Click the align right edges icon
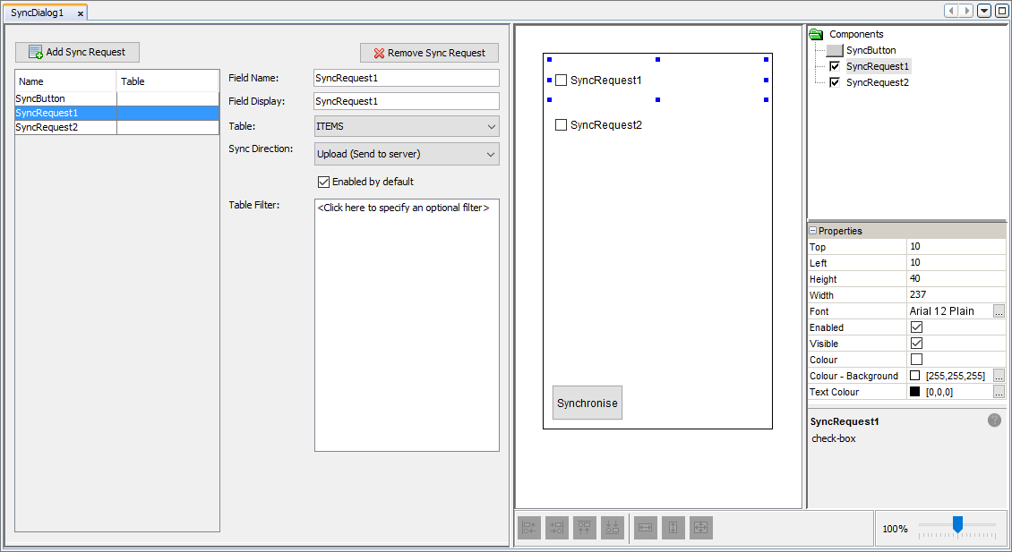The height and width of the screenshot is (552, 1012). click(x=557, y=528)
